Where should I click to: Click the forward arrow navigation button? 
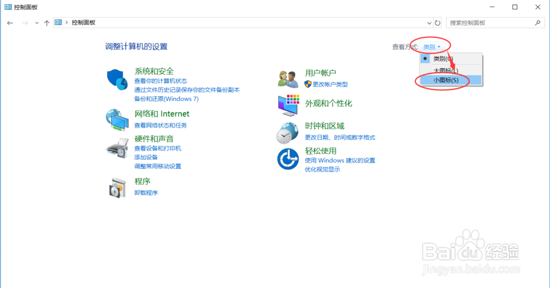[25, 23]
